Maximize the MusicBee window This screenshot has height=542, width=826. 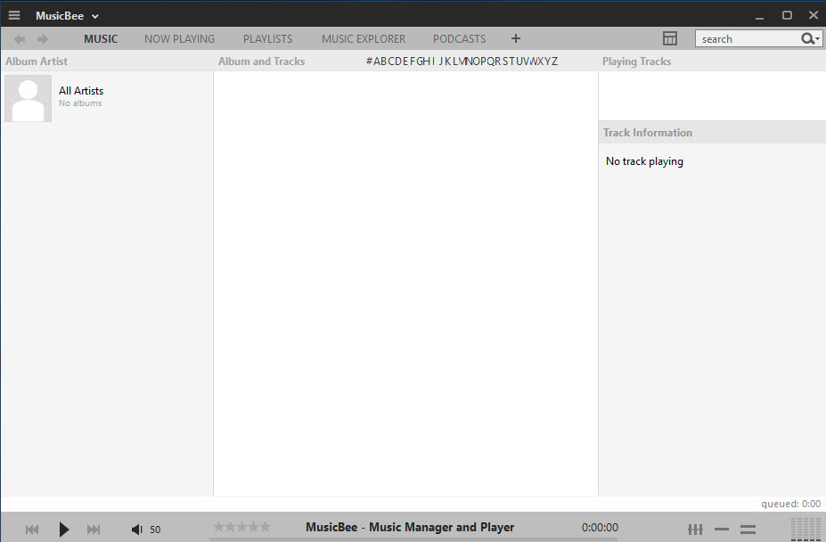point(787,15)
